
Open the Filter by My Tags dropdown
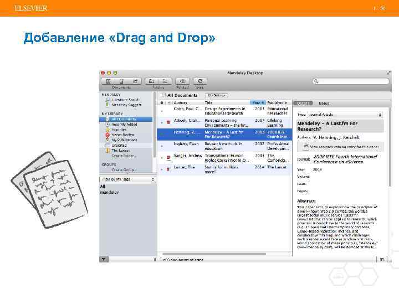[x=127, y=179]
